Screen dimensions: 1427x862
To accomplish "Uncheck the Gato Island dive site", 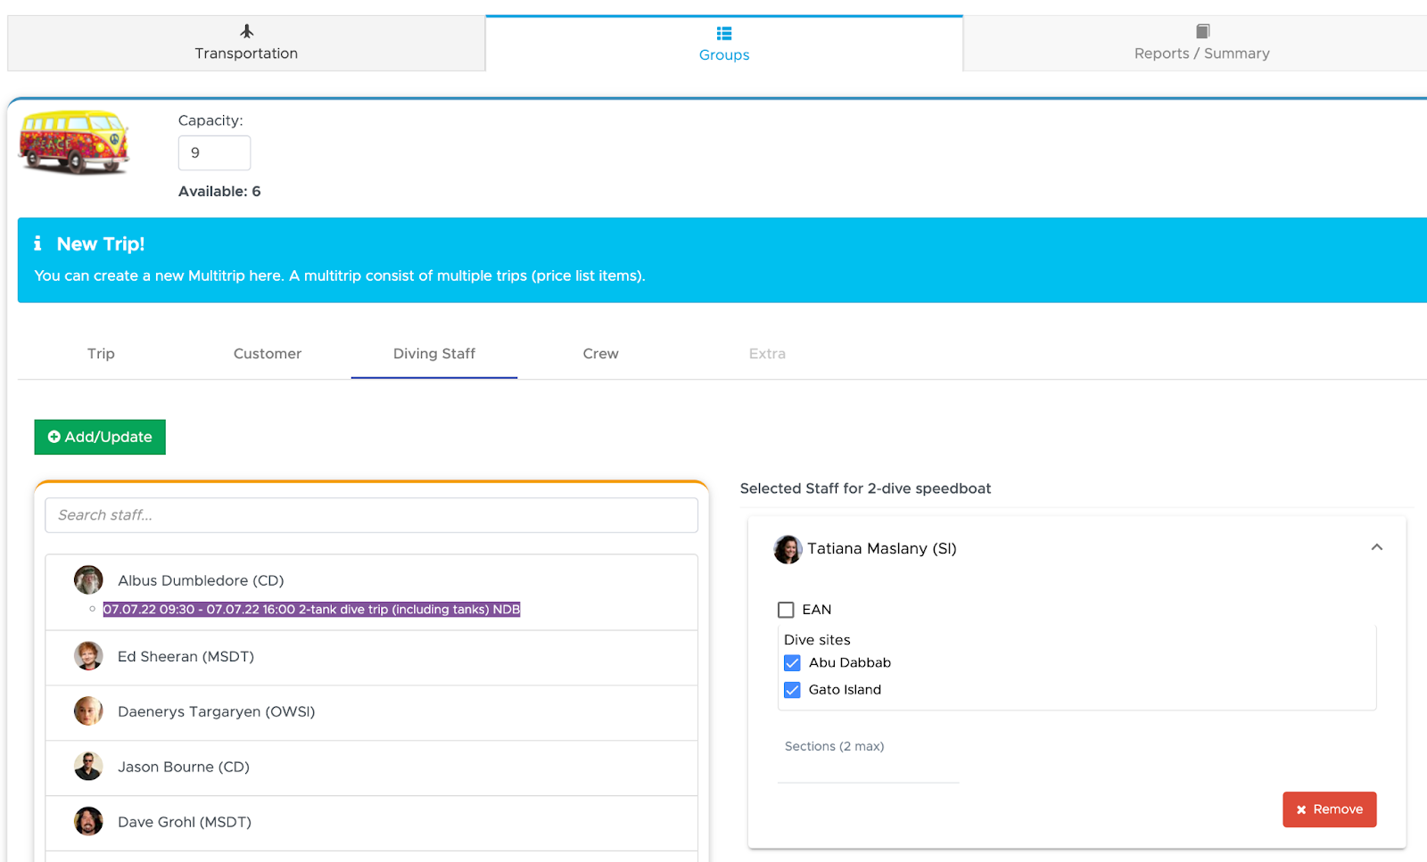I will 792,690.
